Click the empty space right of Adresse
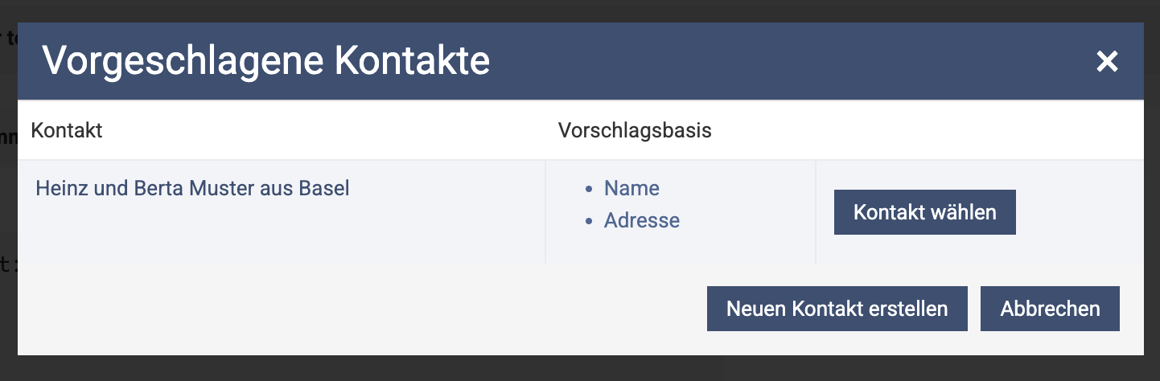1160x381 pixels. 748,222
